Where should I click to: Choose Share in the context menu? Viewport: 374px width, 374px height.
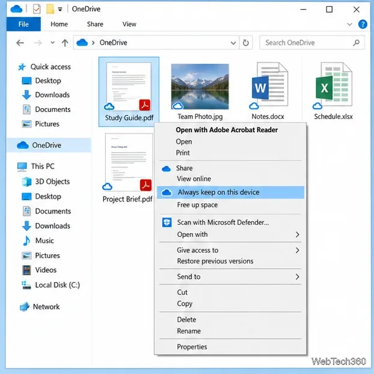click(185, 168)
